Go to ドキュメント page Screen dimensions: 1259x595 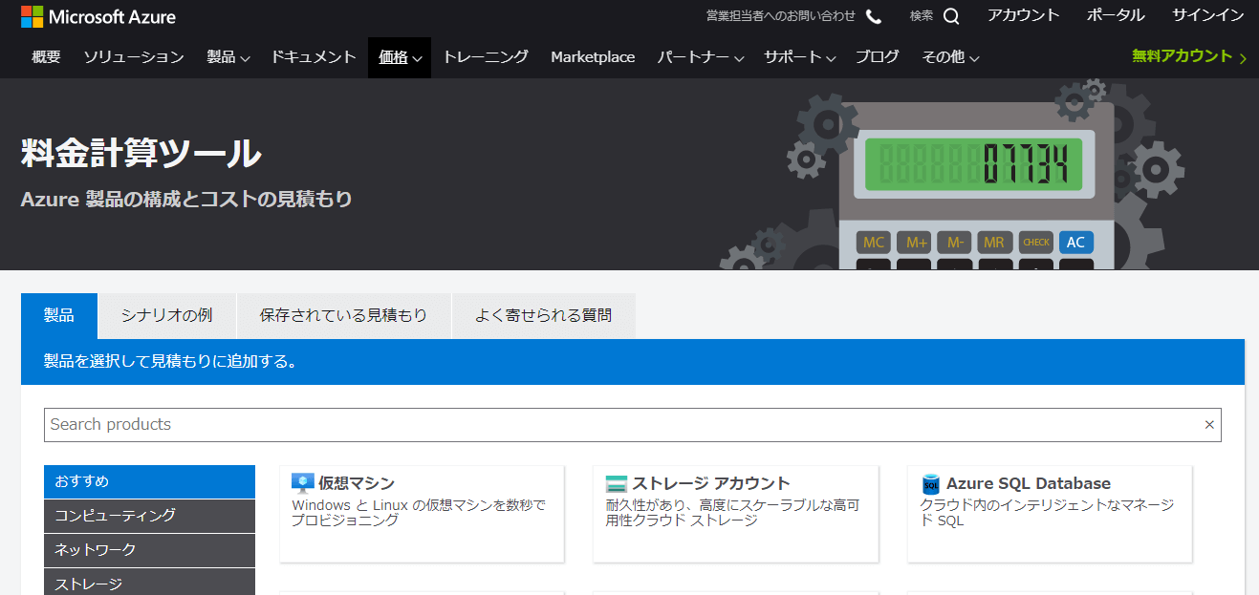314,57
